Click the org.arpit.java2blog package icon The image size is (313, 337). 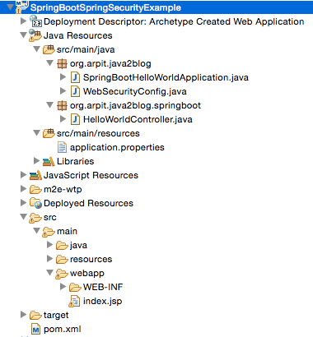(62, 63)
